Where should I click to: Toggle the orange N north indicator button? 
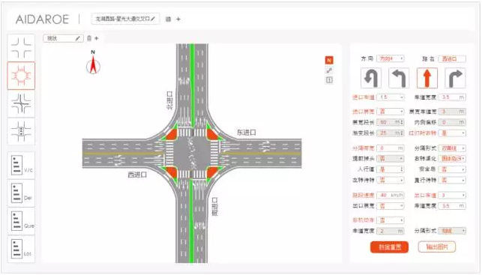(329, 60)
